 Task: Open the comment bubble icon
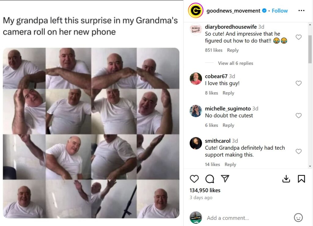[x=210, y=179]
